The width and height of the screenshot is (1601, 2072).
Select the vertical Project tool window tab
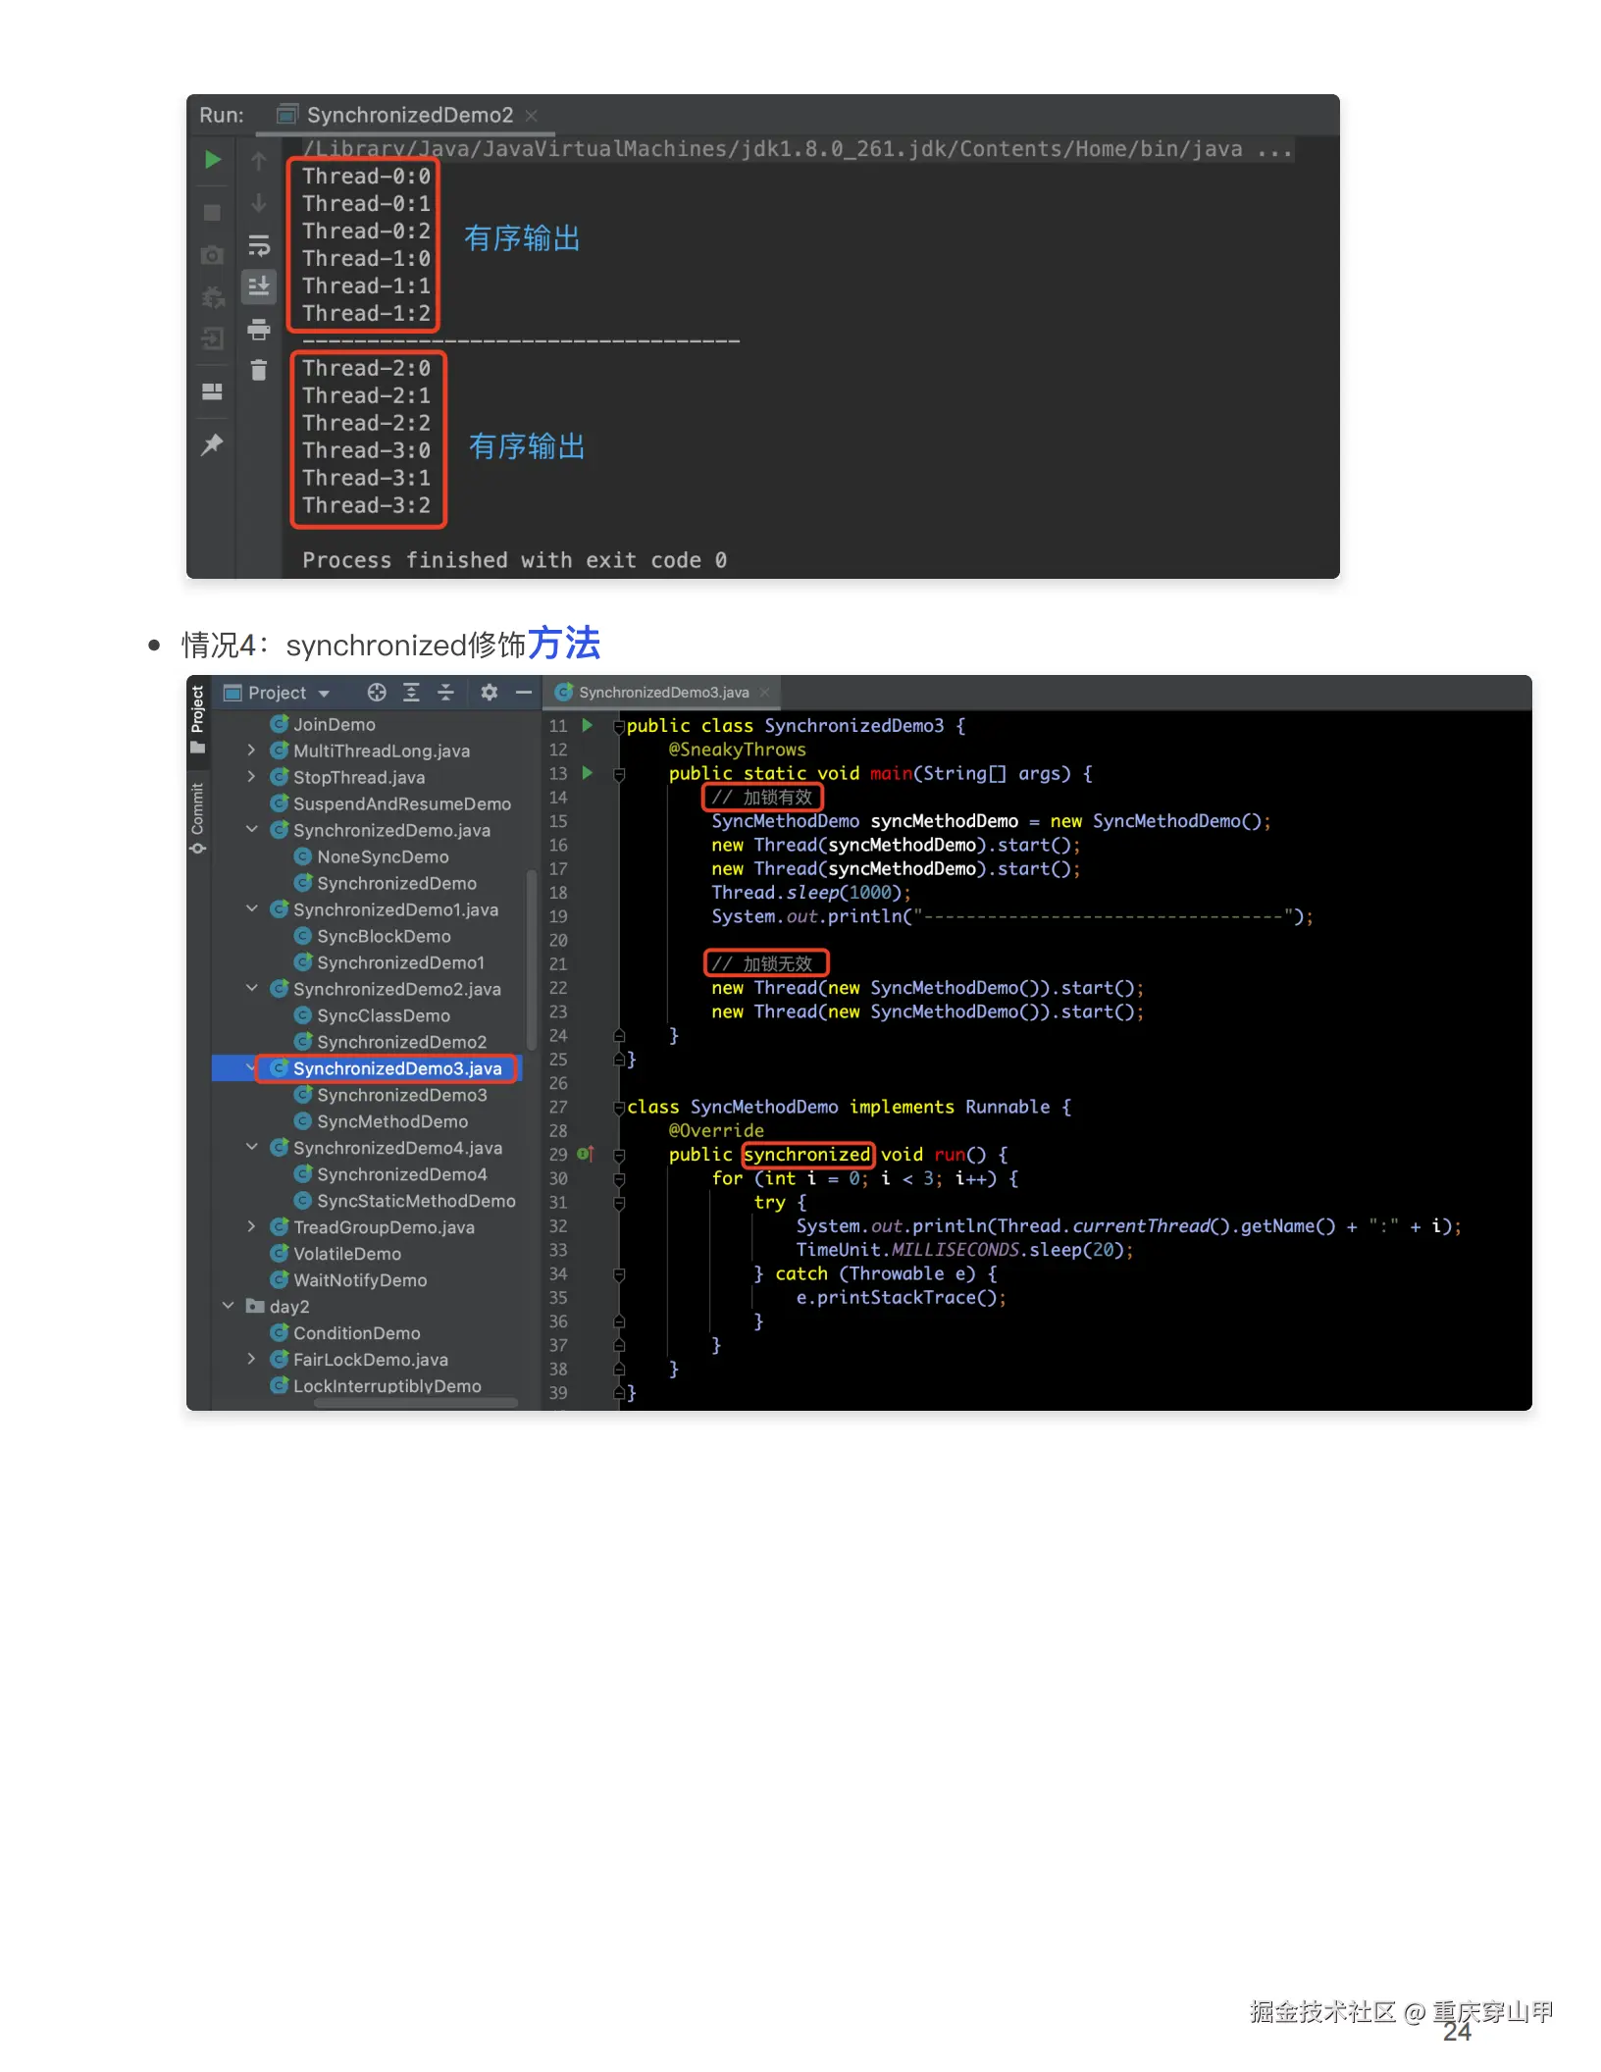198,720
